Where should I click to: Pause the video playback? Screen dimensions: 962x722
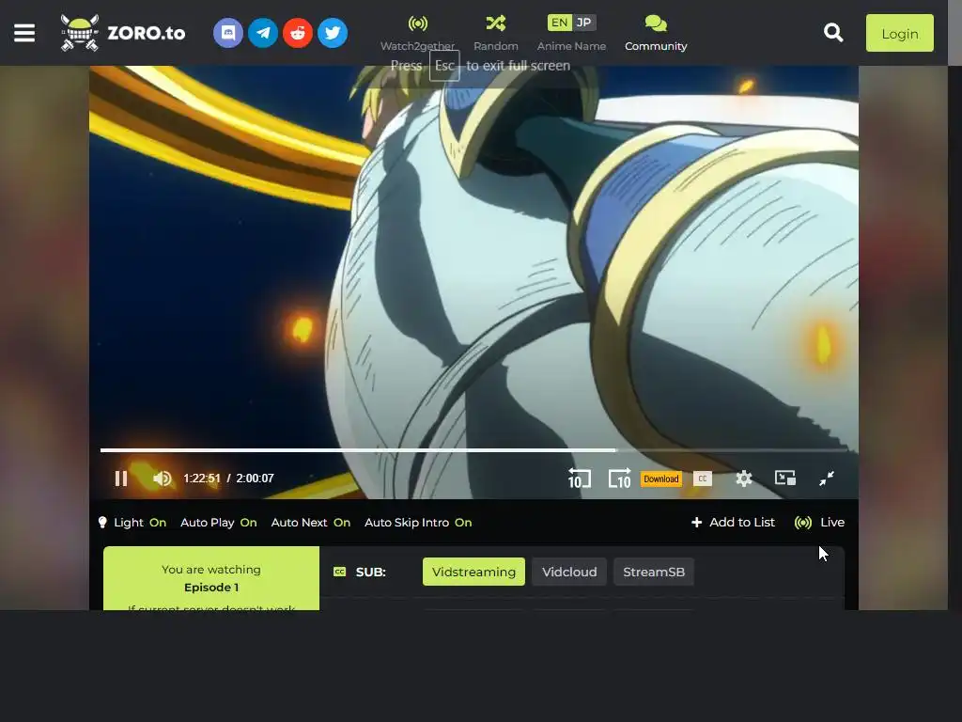click(121, 479)
